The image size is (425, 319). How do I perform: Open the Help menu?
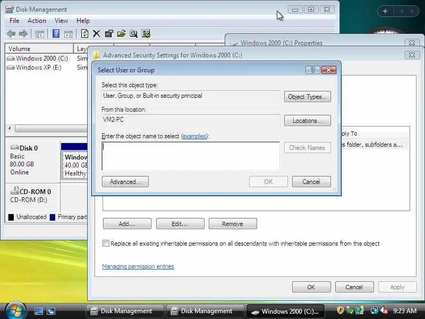point(83,21)
